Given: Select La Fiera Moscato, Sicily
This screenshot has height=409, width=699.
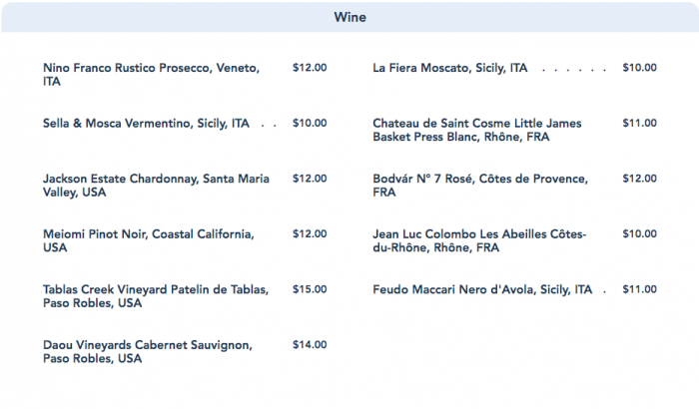Looking at the screenshot, I should pos(450,68).
